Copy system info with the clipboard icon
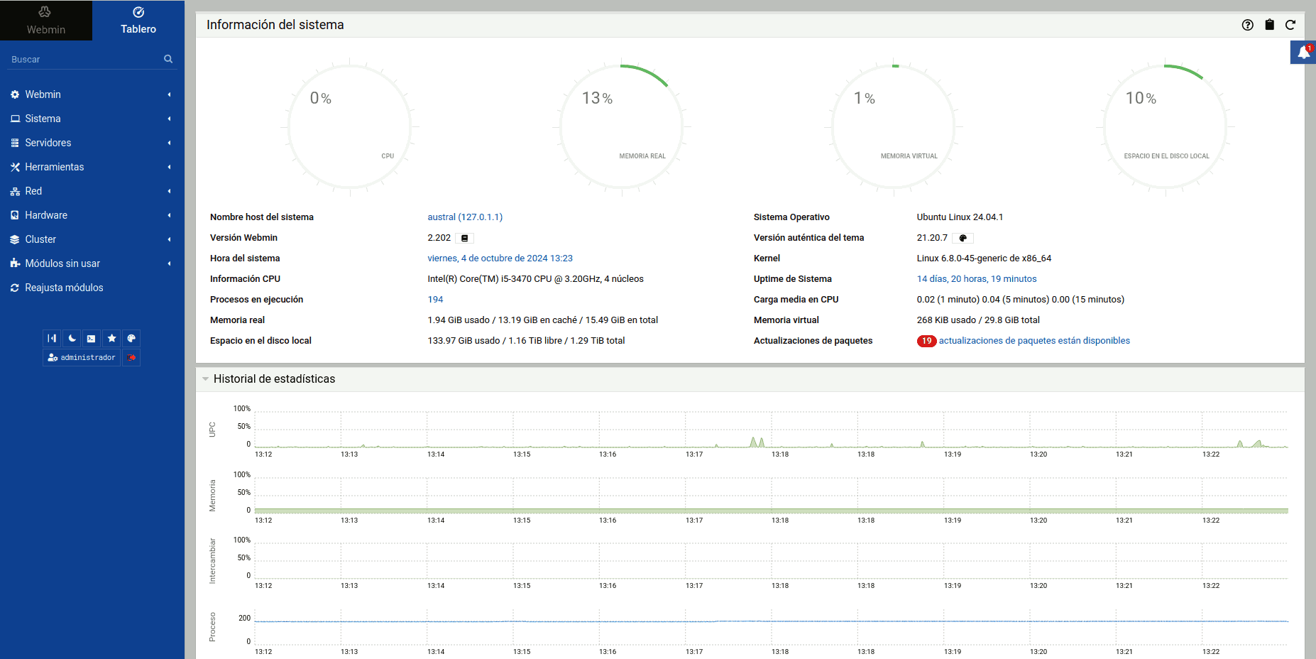Viewport: 1316px width, 659px height. 1269,25
